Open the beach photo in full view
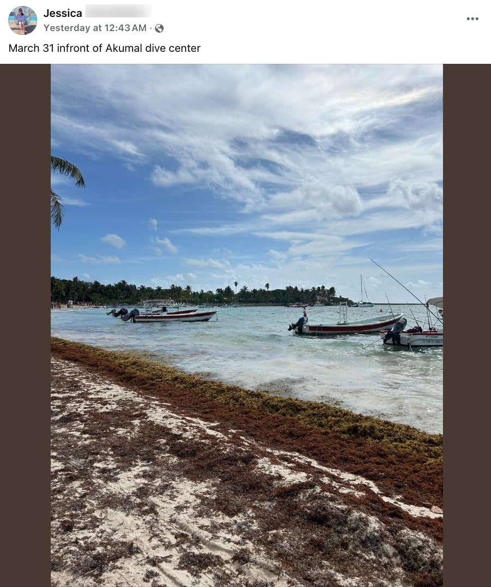The width and height of the screenshot is (491, 587). (x=247, y=325)
